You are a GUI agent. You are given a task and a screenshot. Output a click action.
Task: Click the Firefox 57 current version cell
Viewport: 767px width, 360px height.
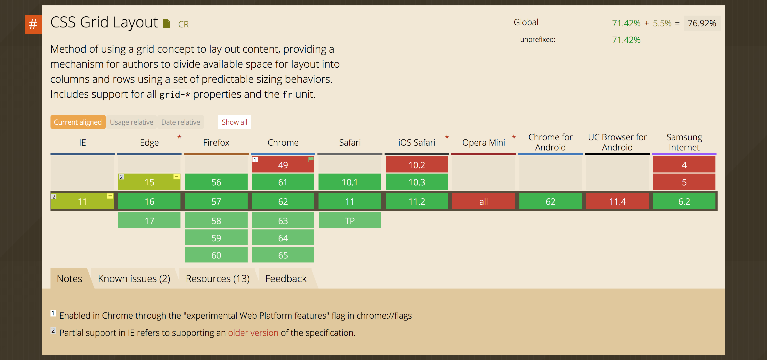pos(216,201)
